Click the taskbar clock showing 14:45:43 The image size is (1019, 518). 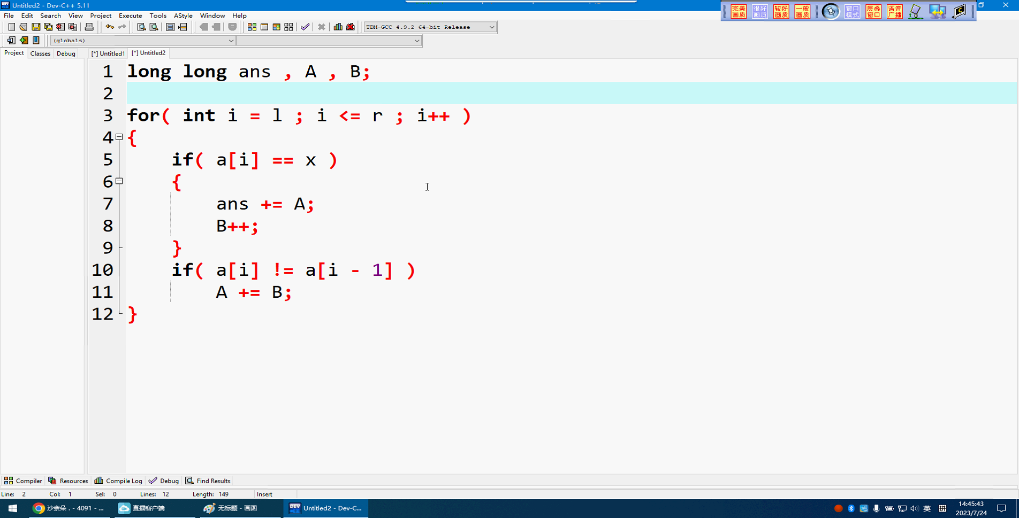(971, 508)
